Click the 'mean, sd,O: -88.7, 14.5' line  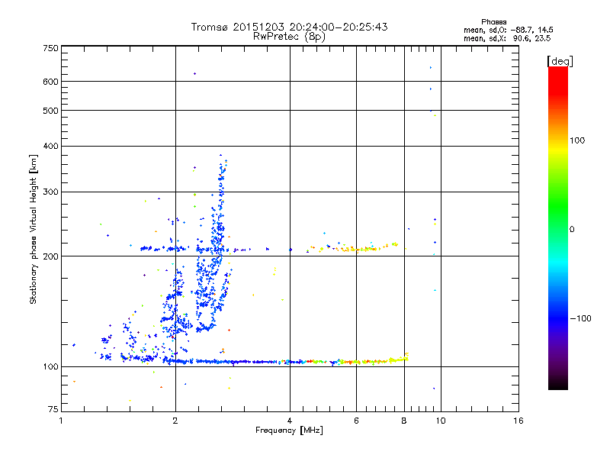click(x=508, y=30)
